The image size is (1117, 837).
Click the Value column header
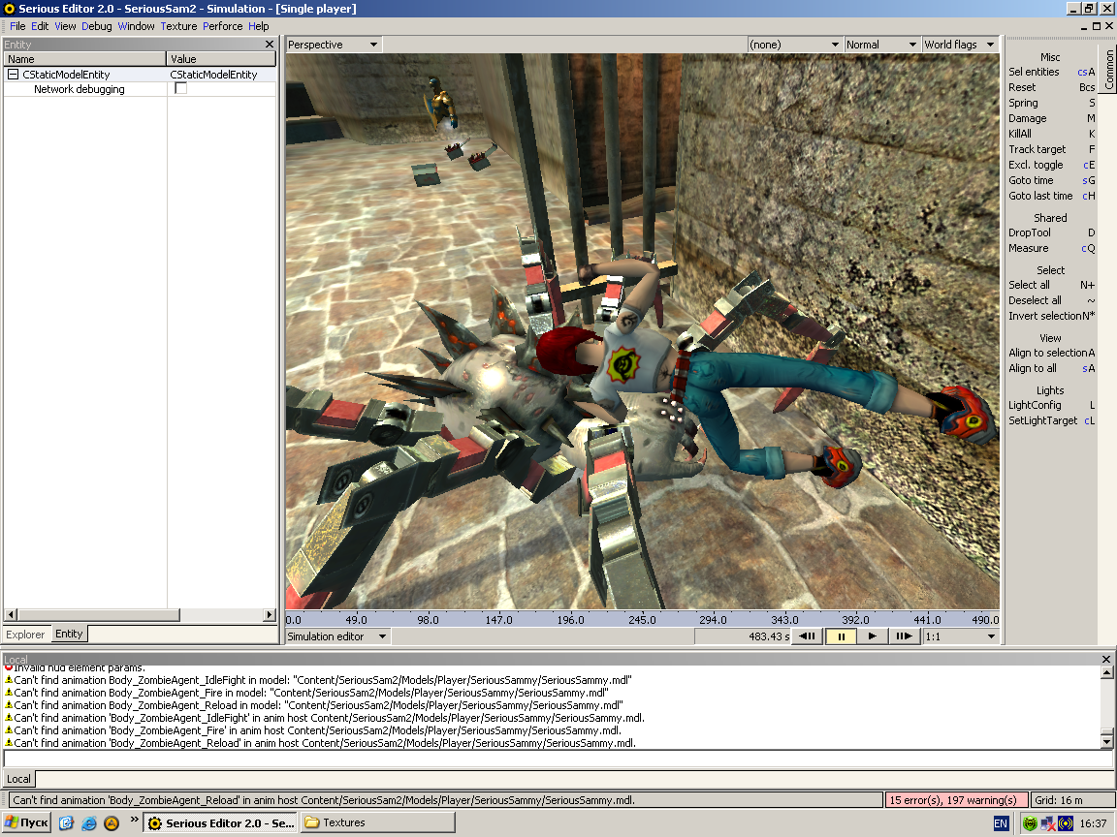tap(221, 59)
